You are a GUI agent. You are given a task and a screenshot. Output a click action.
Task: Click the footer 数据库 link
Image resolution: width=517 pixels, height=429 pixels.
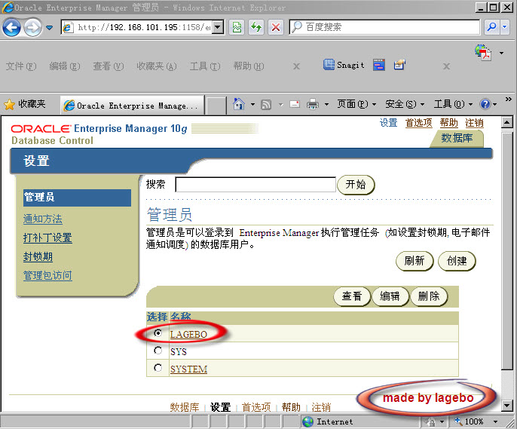click(x=185, y=407)
